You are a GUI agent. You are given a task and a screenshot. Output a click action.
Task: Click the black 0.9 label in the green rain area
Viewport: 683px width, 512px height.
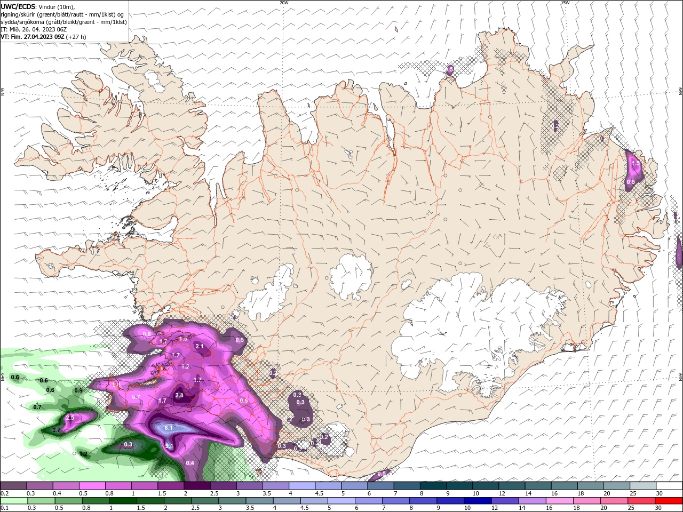click(78, 391)
